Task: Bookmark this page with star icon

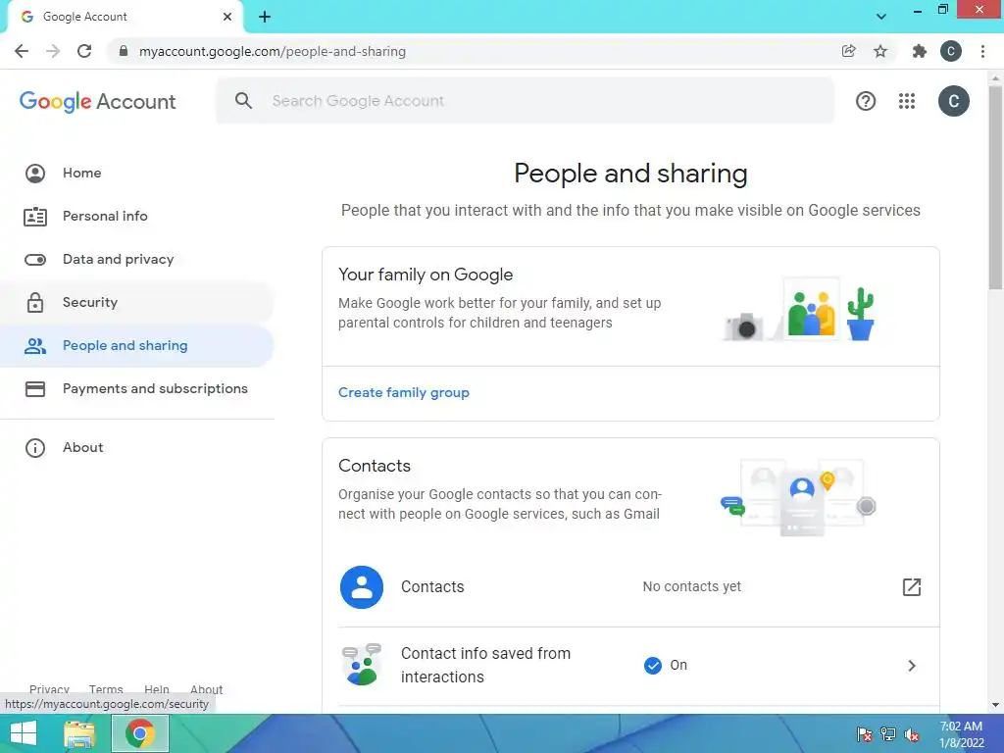Action: coord(880,51)
